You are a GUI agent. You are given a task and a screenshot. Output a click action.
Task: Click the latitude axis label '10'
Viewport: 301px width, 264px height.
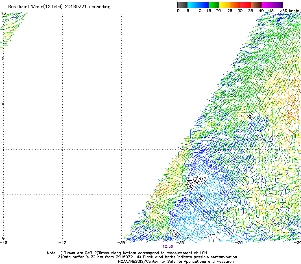(3, 13)
